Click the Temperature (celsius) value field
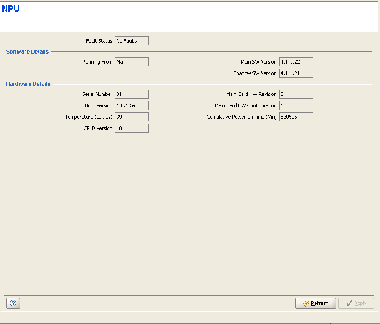Image resolution: width=380 pixels, height=324 pixels. (132, 117)
